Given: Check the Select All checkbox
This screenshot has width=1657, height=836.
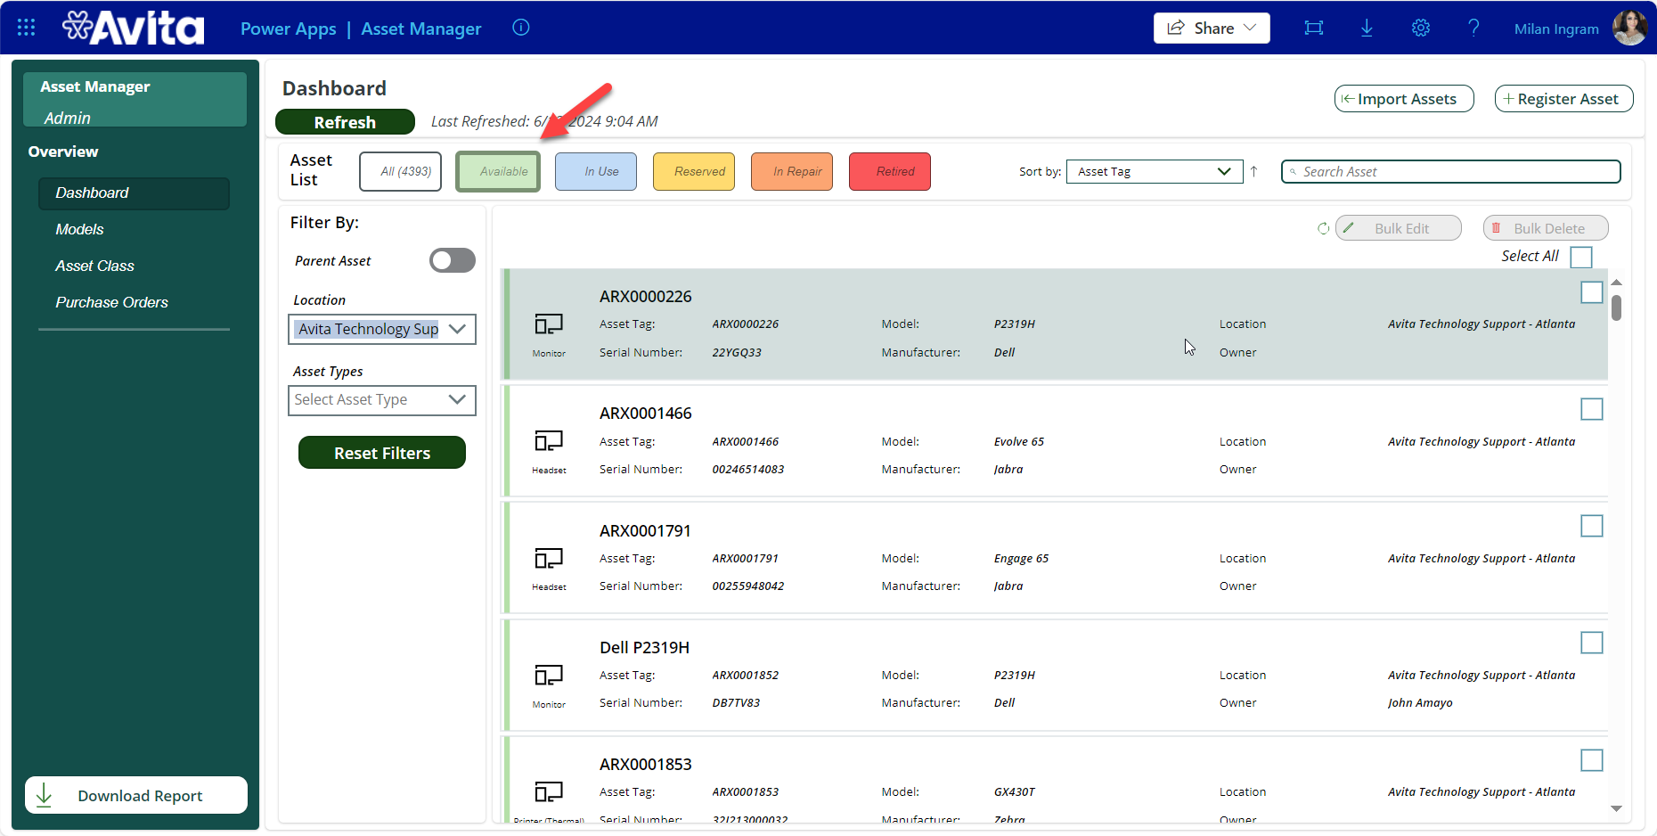Looking at the screenshot, I should coord(1581,257).
